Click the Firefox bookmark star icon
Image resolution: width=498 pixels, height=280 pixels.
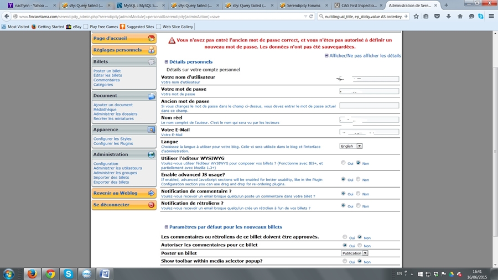pos(417,17)
